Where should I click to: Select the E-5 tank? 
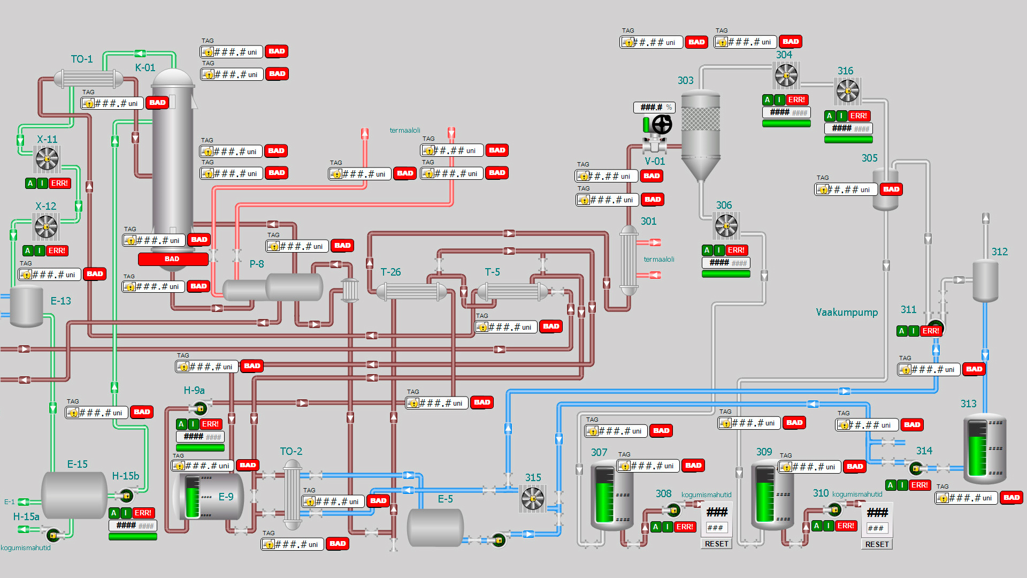[435, 528]
